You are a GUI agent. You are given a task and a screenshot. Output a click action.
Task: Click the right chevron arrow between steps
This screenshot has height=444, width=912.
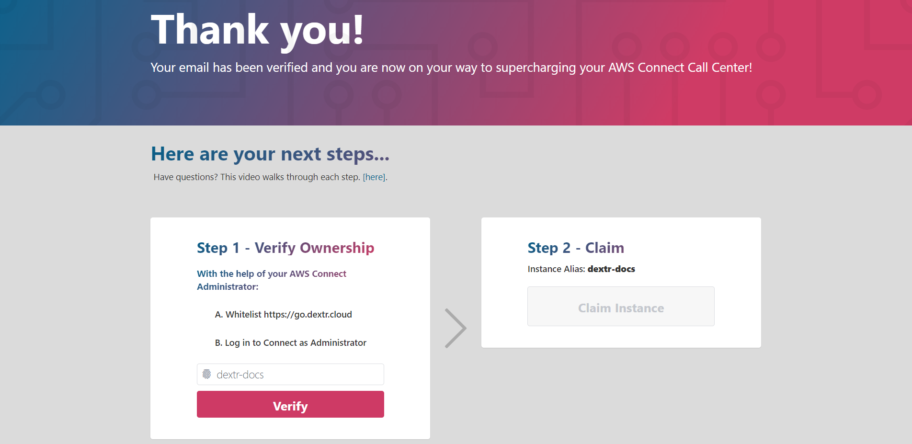(x=456, y=328)
